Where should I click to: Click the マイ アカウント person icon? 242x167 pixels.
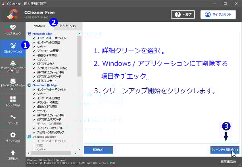pos(208,14)
